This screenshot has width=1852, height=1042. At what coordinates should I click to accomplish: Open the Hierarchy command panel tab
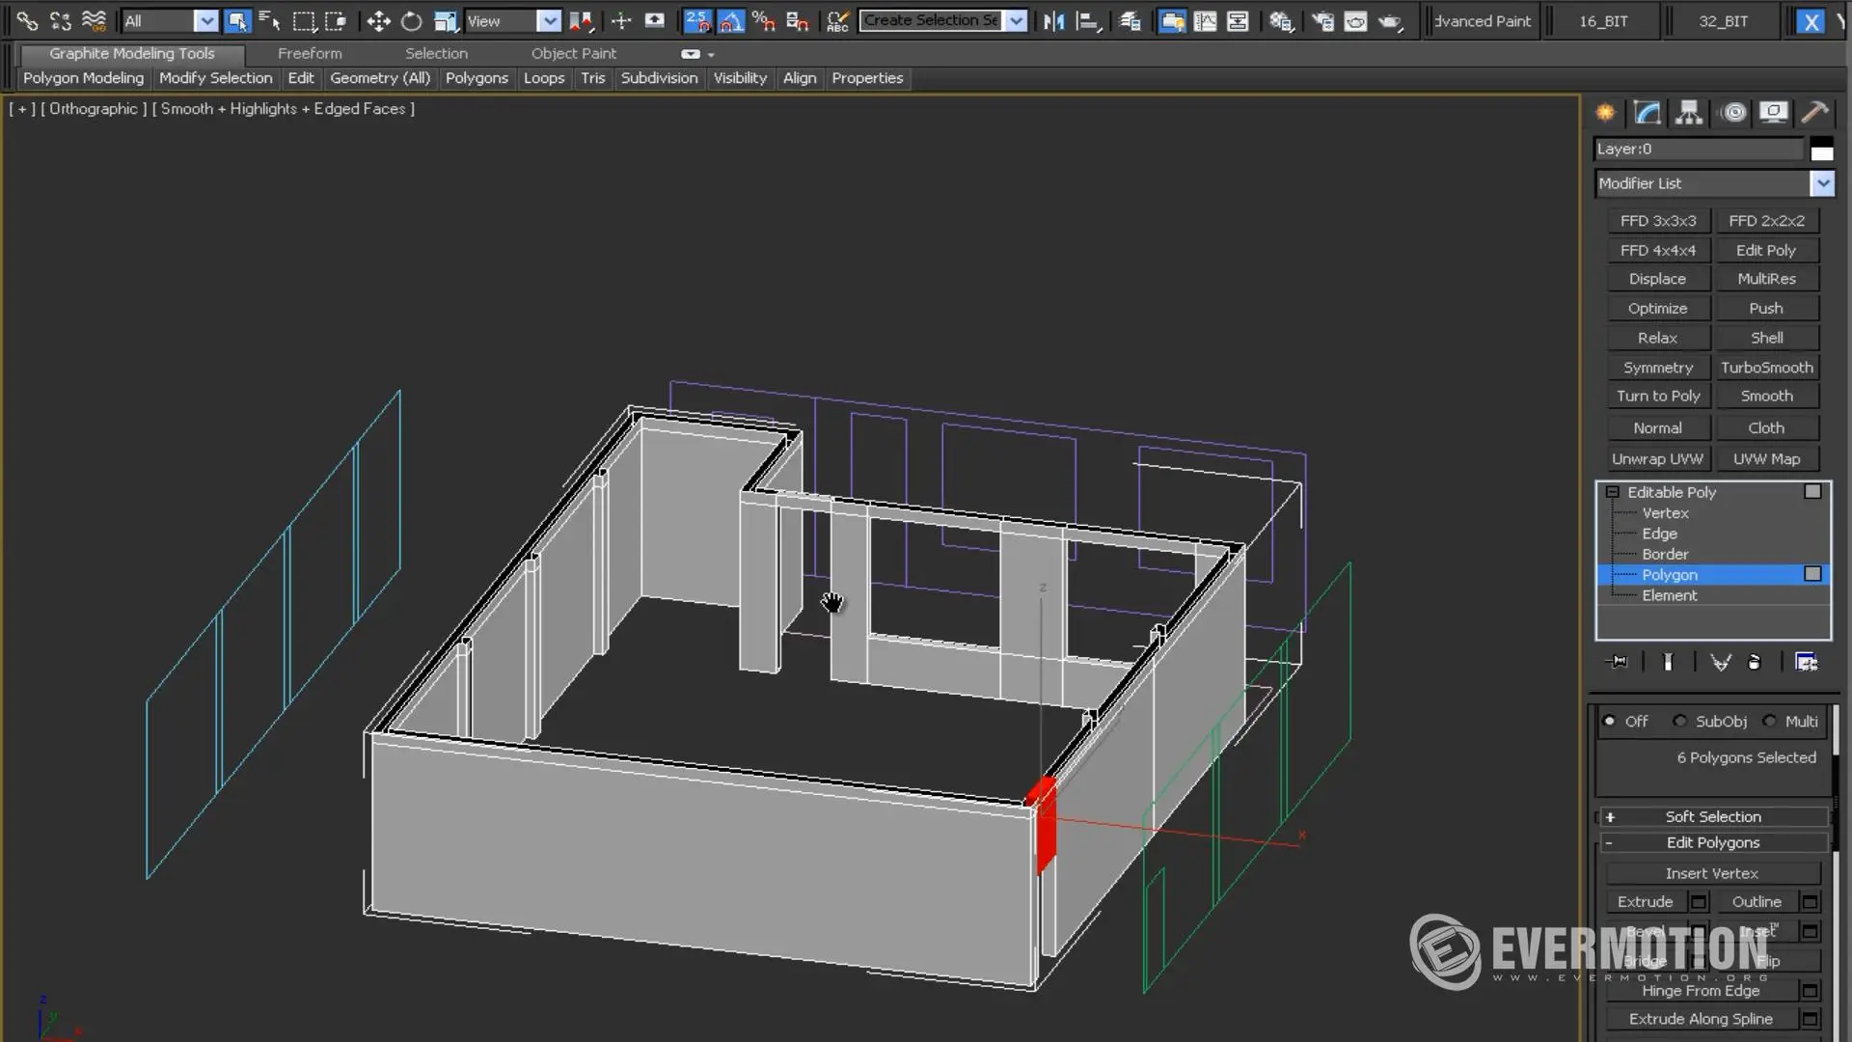tap(1689, 113)
